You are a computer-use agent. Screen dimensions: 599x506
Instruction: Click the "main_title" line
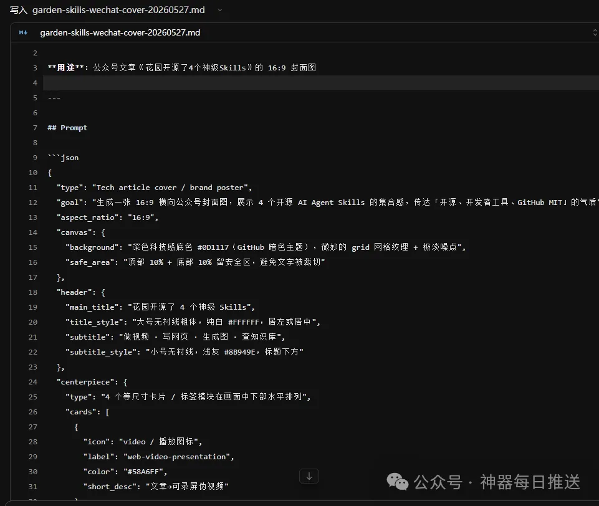tap(160, 307)
